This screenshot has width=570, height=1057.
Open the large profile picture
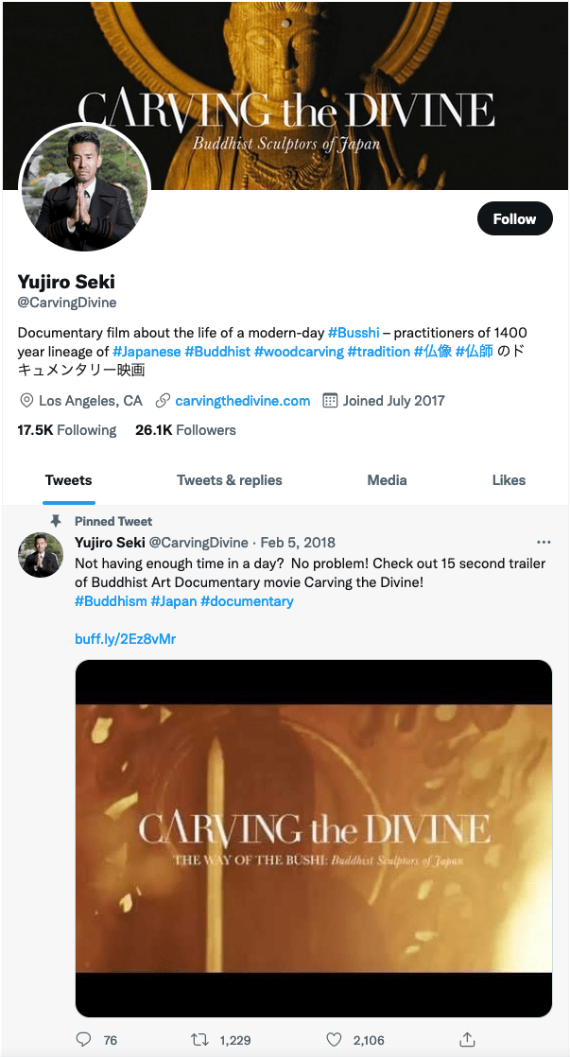click(x=84, y=187)
